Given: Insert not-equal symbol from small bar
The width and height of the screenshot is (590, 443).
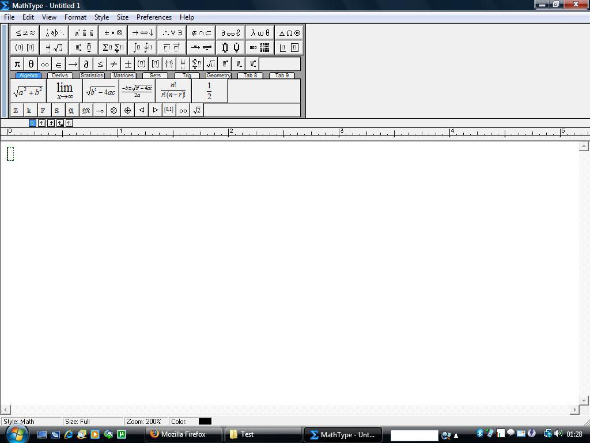Looking at the screenshot, I should pos(114,63).
